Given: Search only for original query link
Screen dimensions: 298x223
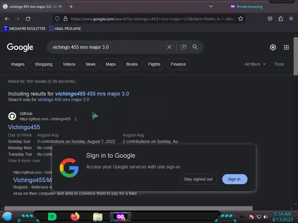Looking at the screenshot, I should (x=63, y=100).
